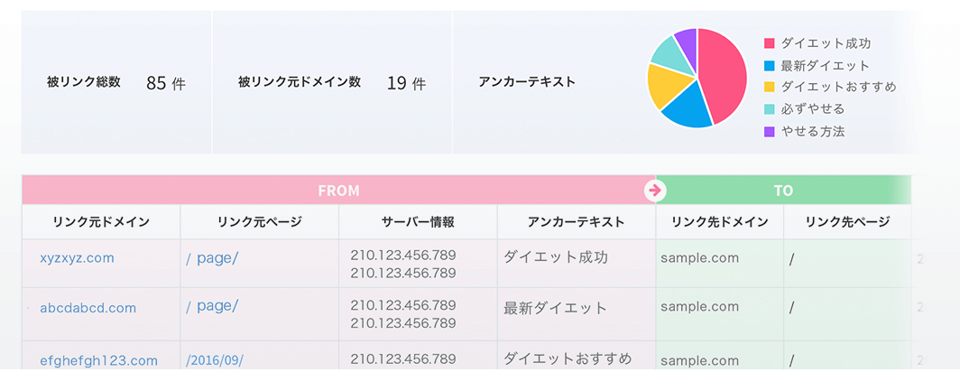Open the /2016/09/ source page link
960x372 pixels.
pyautogui.click(x=215, y=360)
